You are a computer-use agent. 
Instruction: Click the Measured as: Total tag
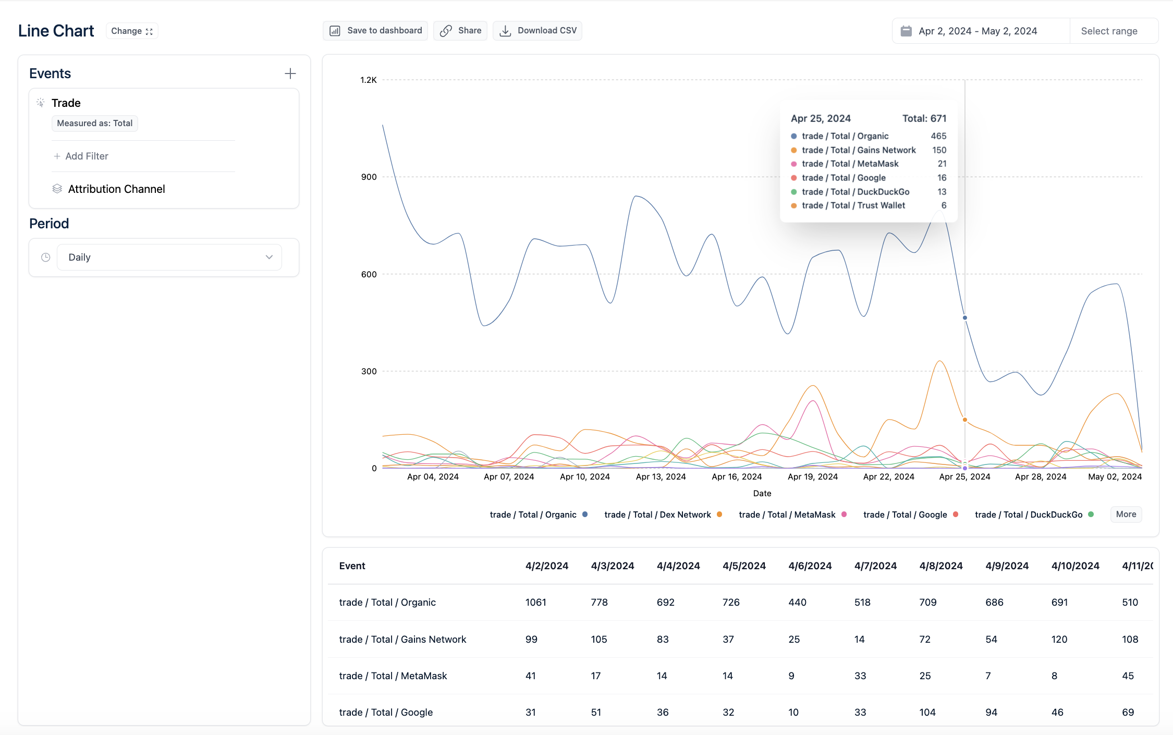point(94,123)
